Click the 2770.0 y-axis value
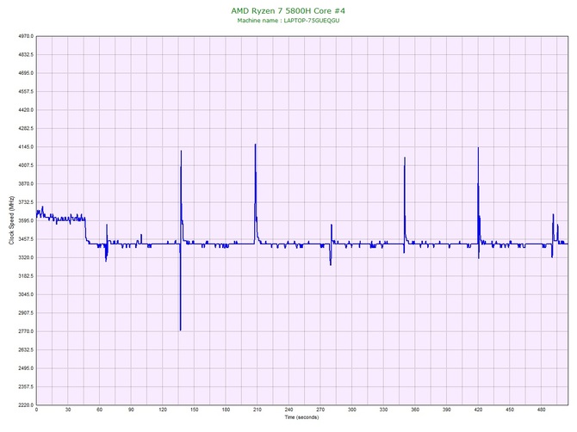Image resolution: width=577 pixels, height=432 pixels. click(x=26, y=331)
